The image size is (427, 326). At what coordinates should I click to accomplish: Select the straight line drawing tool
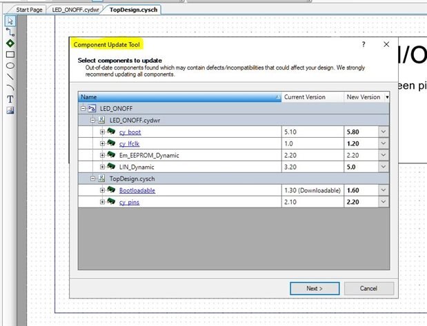point(10,77)
